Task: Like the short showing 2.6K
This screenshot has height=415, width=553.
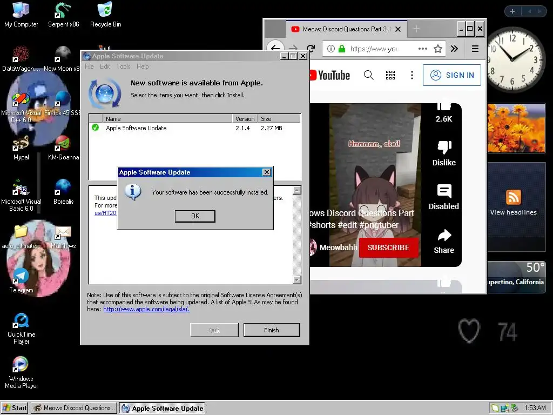Action: (444, 112)
